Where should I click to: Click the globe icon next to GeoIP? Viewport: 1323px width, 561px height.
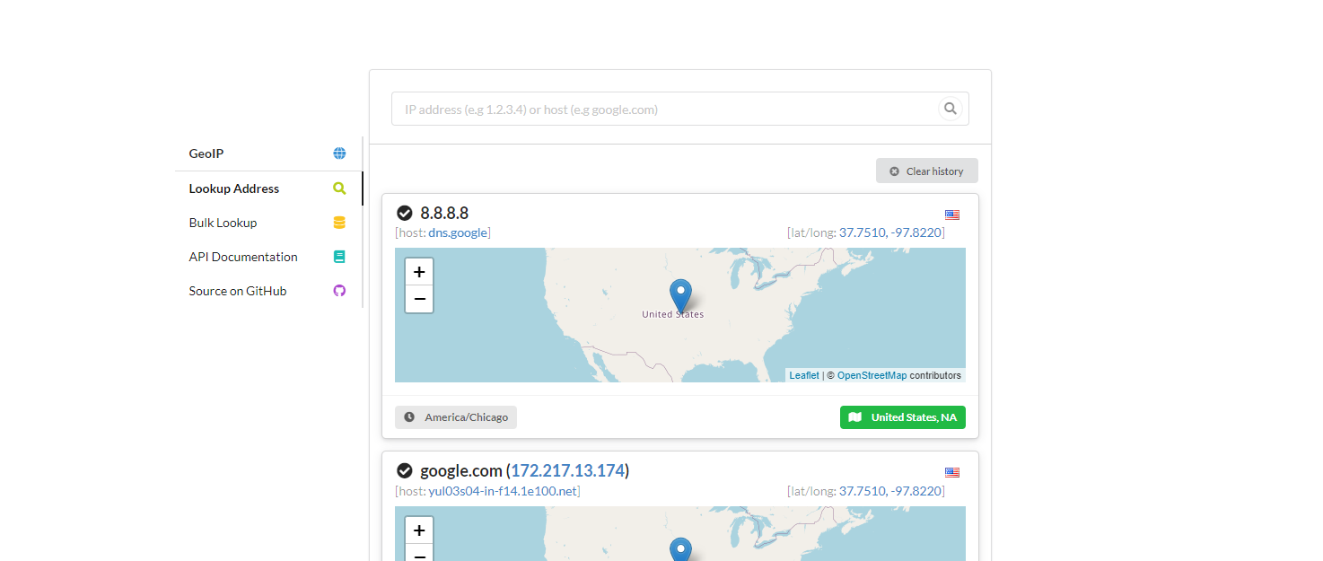coord(339,153)
